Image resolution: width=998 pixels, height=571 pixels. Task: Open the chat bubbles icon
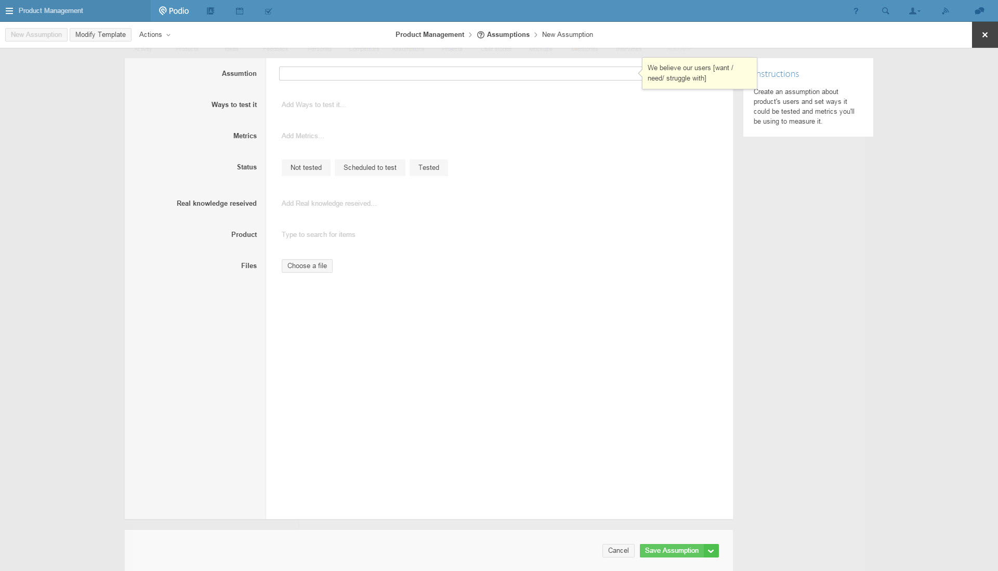979,11
